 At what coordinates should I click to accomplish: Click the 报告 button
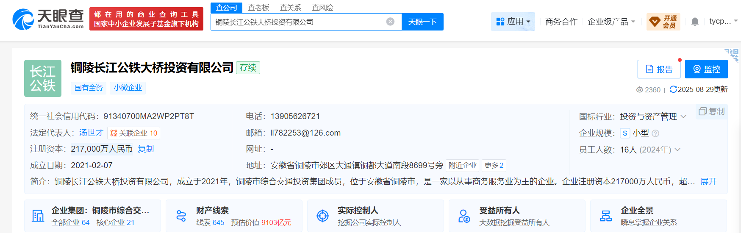click(659, 69)
